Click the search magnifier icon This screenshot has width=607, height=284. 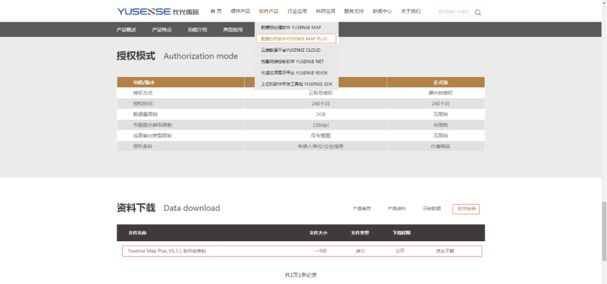coord(478,12)
